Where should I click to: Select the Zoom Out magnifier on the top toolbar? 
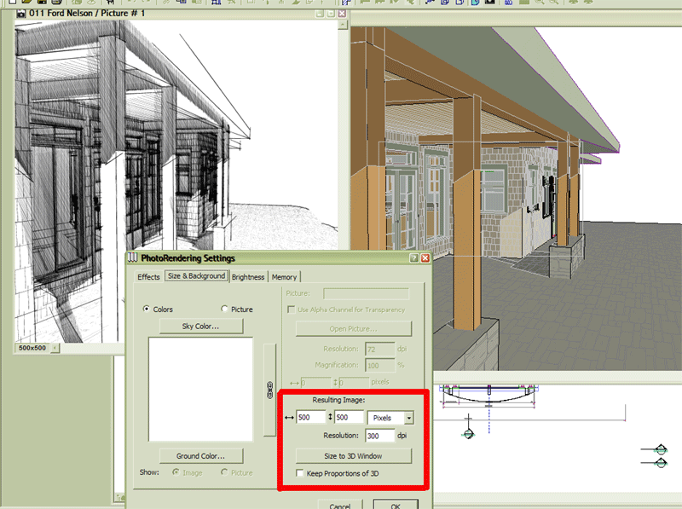[552, 4]
